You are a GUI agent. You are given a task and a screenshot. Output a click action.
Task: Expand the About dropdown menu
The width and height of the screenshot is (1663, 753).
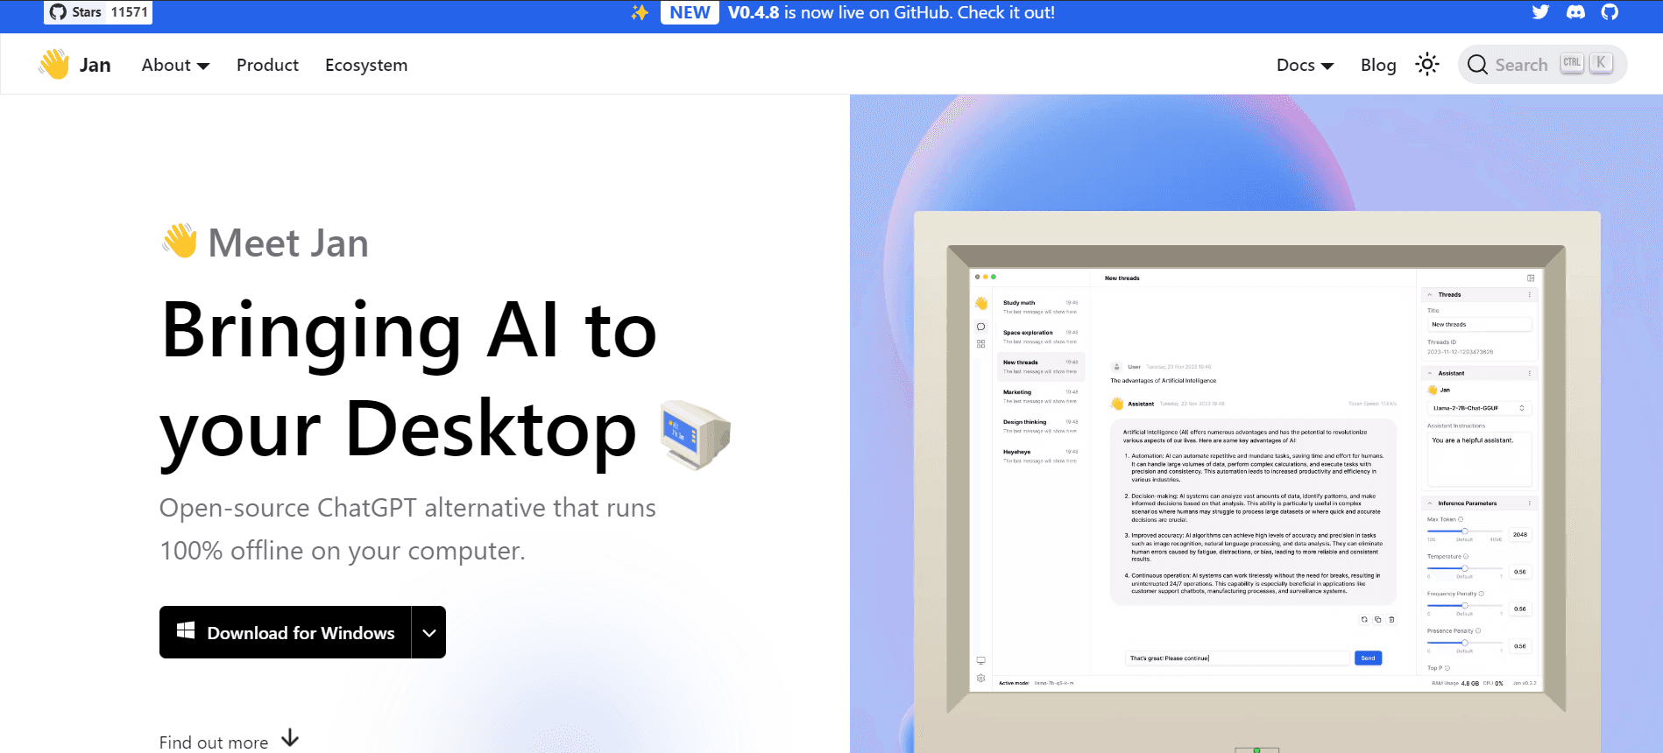175,65
